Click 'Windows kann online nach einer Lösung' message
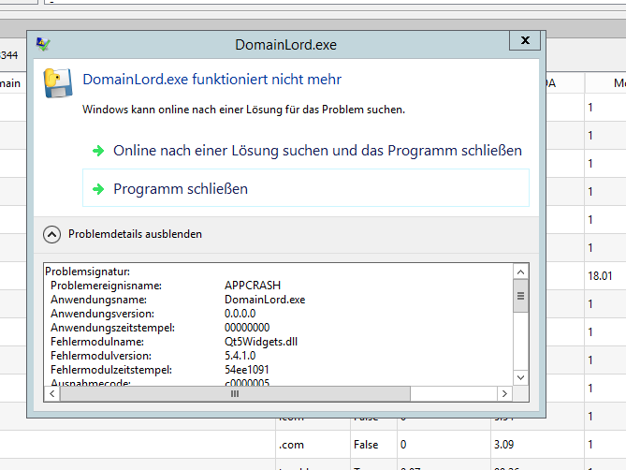626x470 pixels. [x=243, y=110]
